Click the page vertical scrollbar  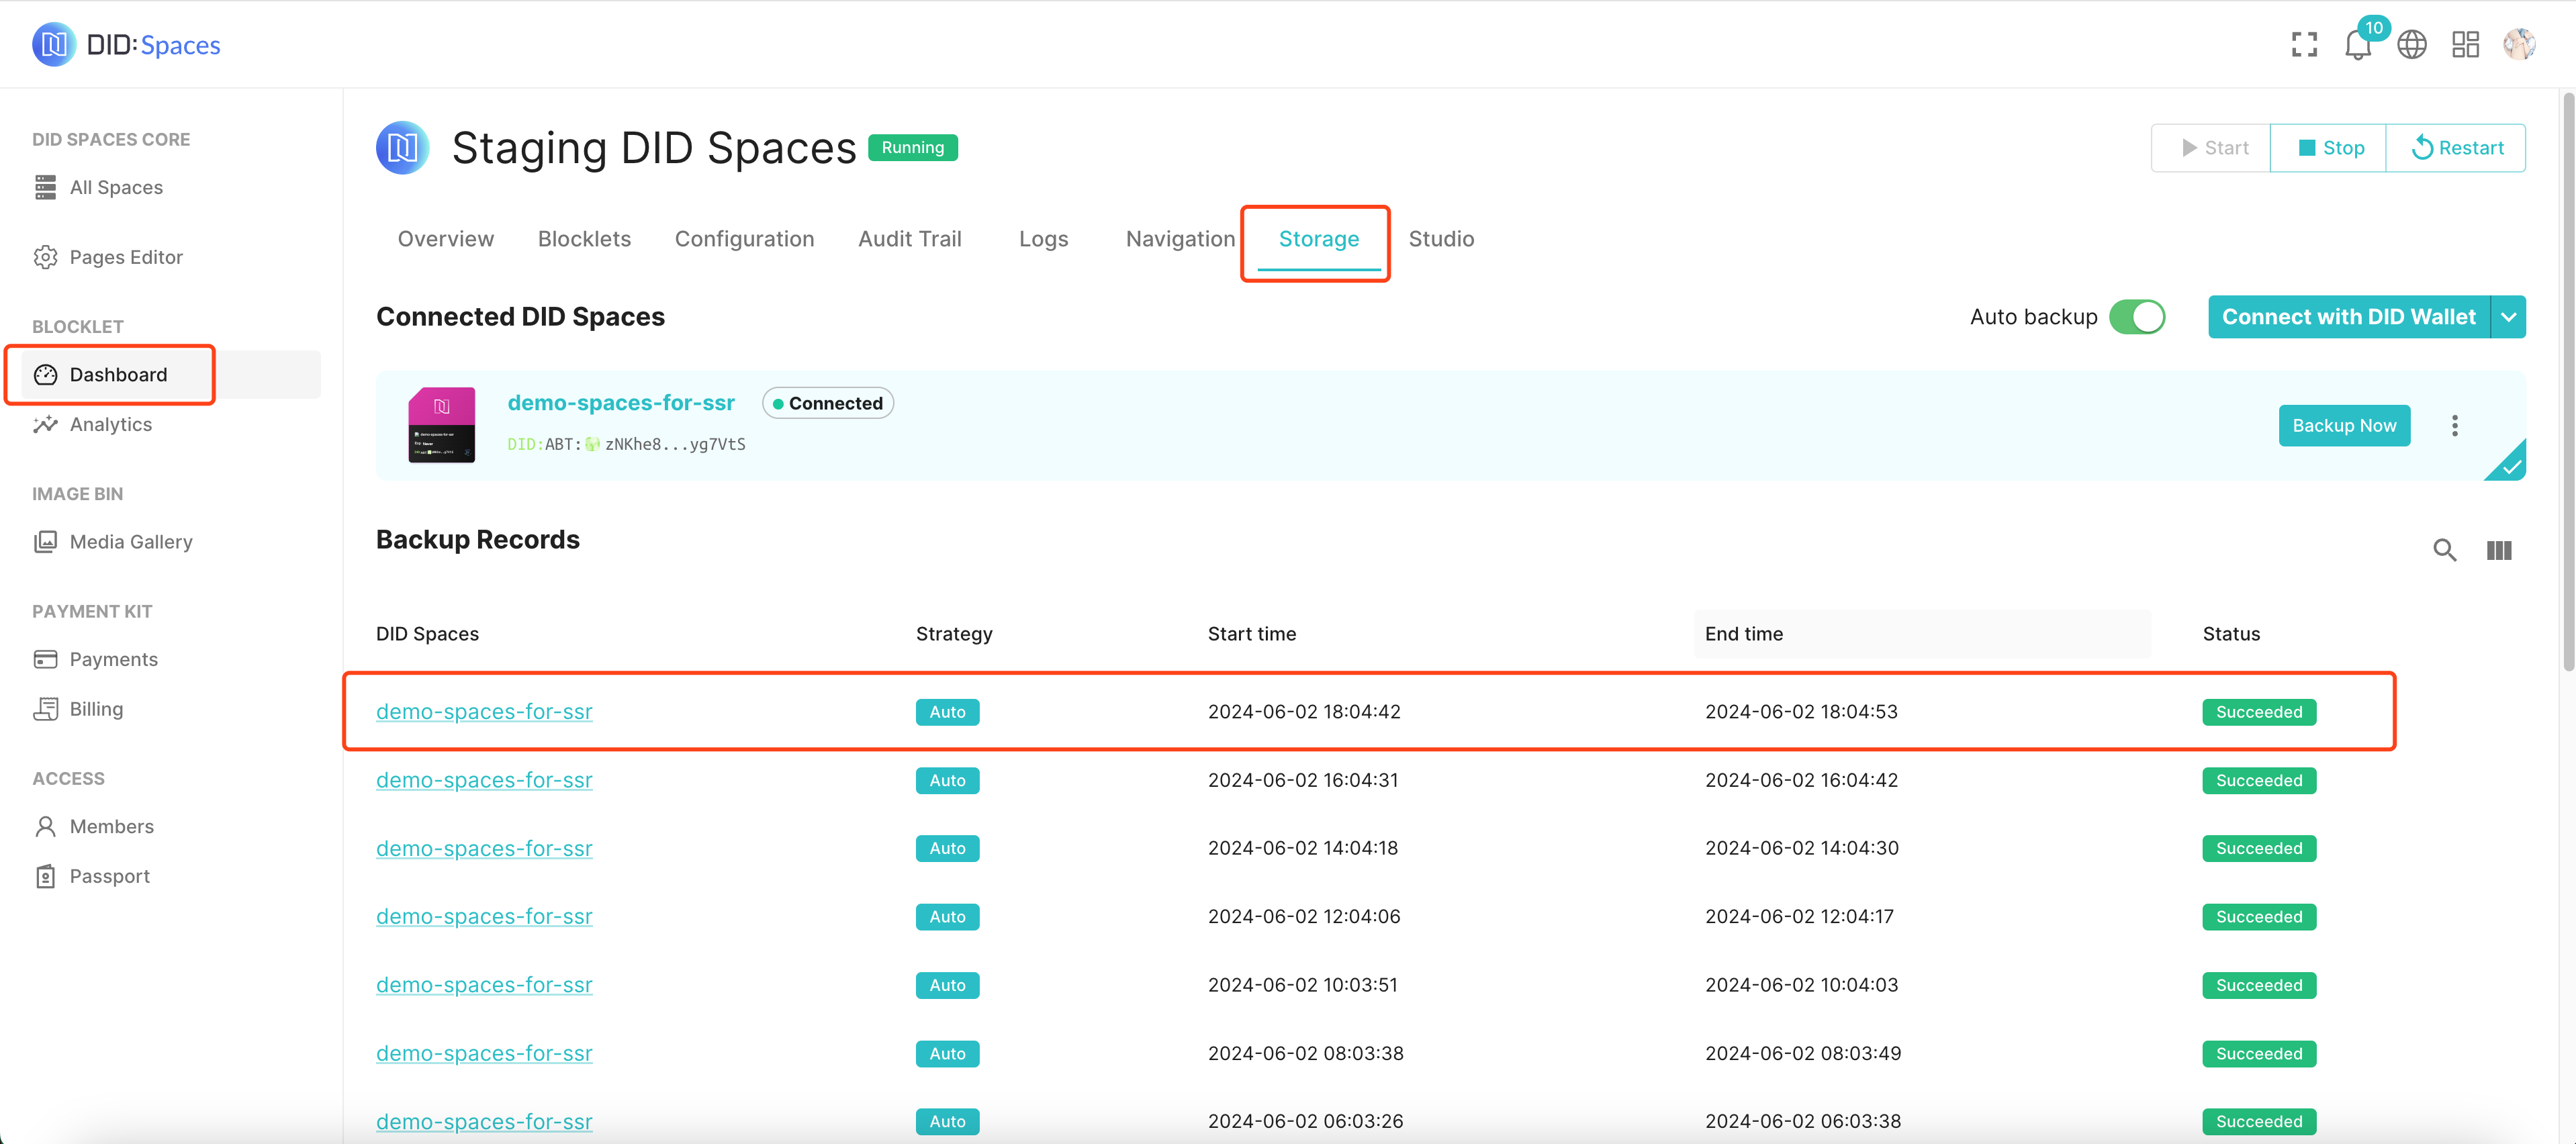click(x=2567, y=380)
